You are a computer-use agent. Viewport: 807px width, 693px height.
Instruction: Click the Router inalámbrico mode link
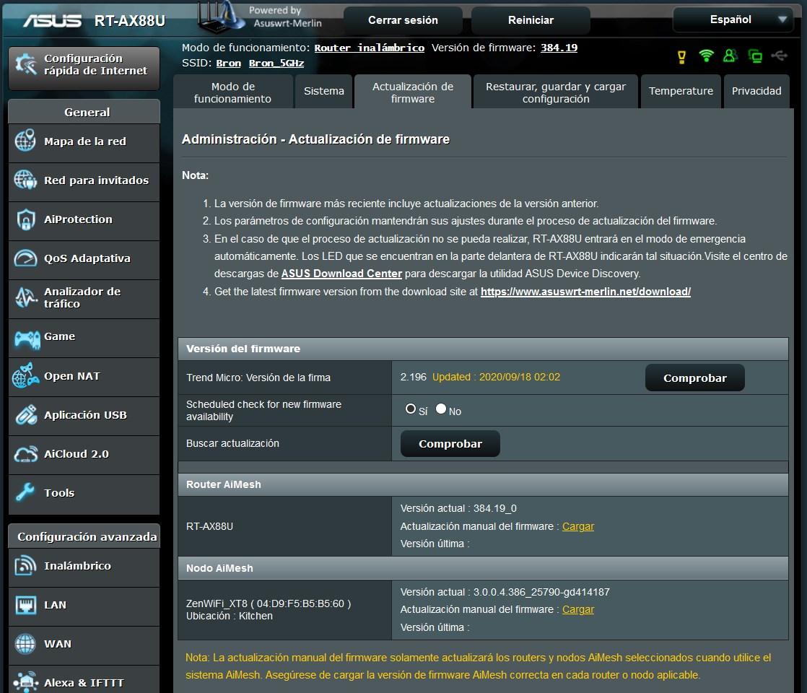[370, 48]
